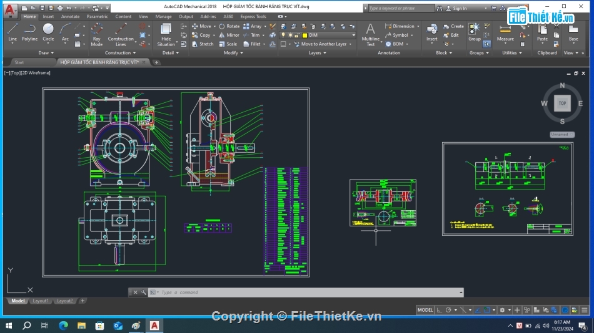Open the Parametric ribbon tab
The image size is (594, 333).
click(98, 17)
